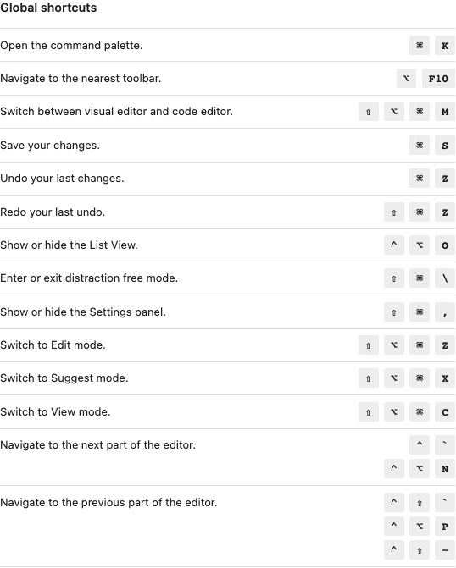Click the Option key beside the N key

[x=420, y=469]
